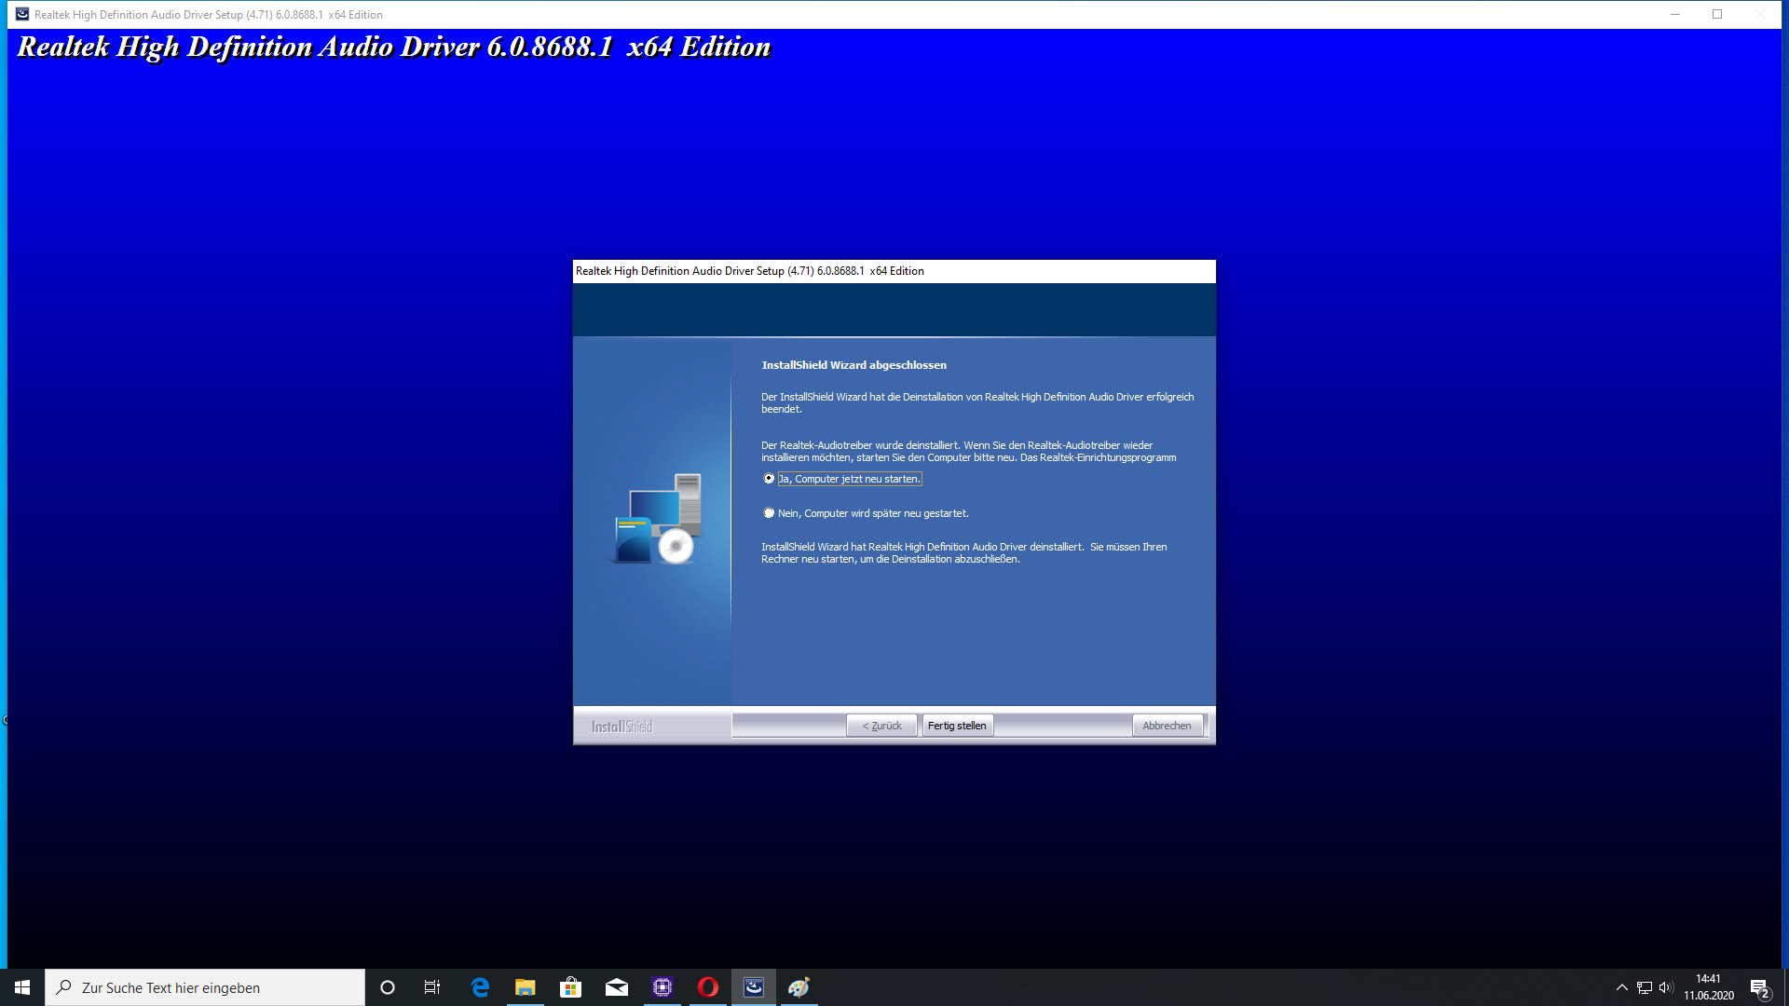Open Microsoft Store taskbar icon
1789x1006 pixels.
[x=571, y=987]
